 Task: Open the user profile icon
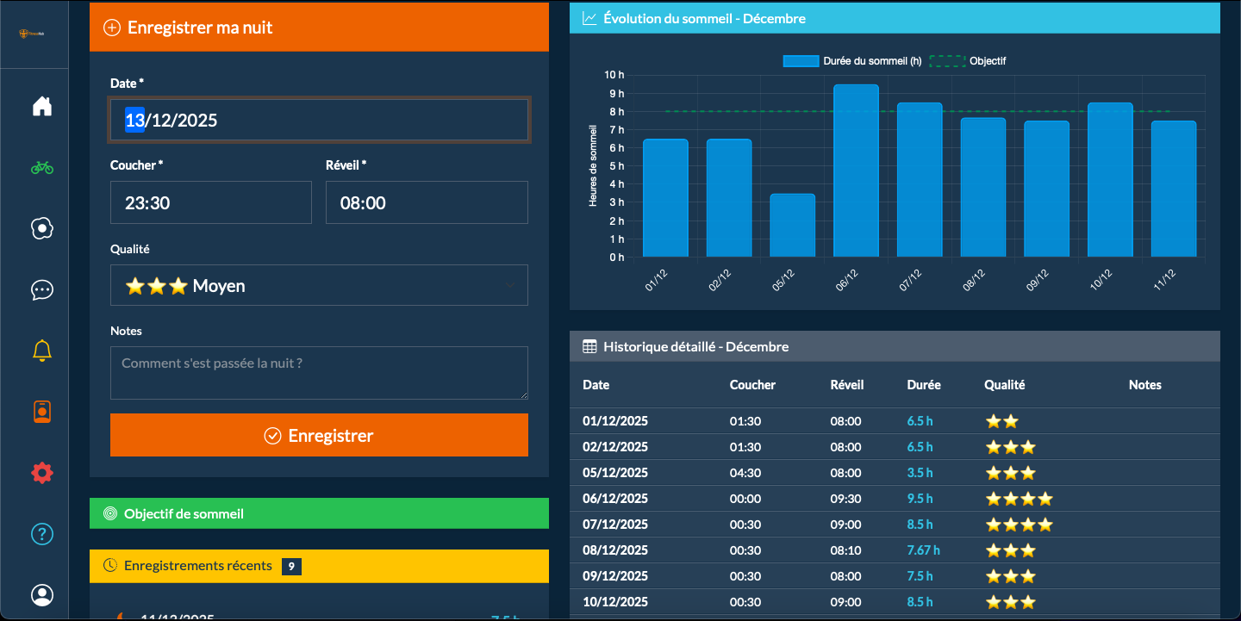[42, 595]
